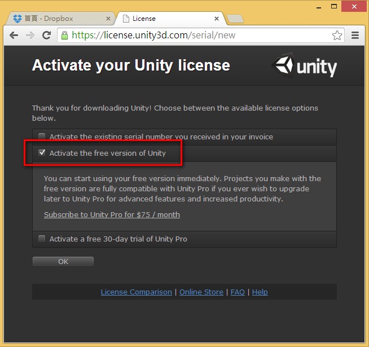Check Activate the existing serial number option
This screenshot has width=369, height=347.
(42, 137)
